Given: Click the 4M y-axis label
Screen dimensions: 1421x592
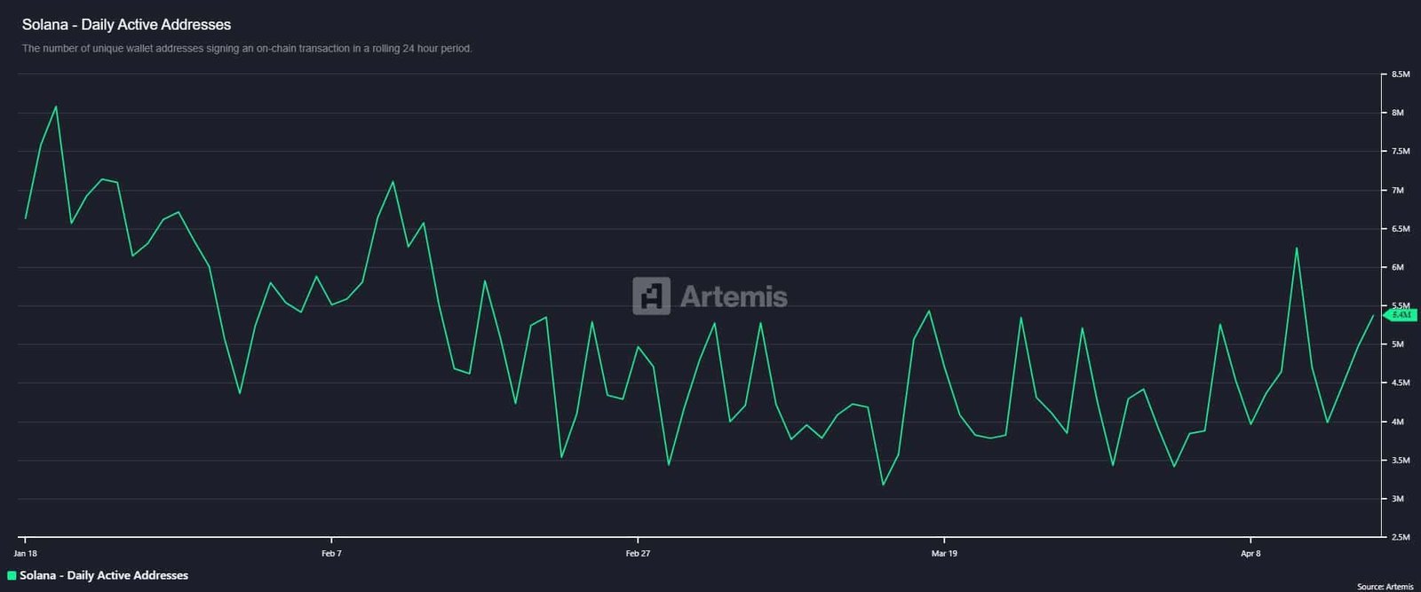Looking at the screenshot, I should tap(1398, 422).
